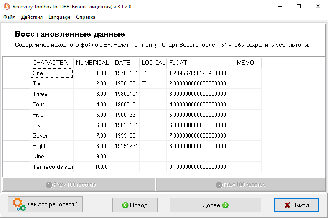Select the cell containing 'Eight'
Screen dimensions: 328x218
52,146
